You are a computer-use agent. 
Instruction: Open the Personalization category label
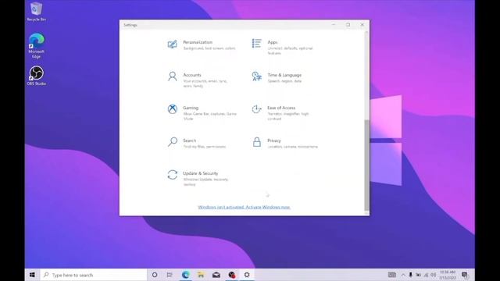coord(198,42)
